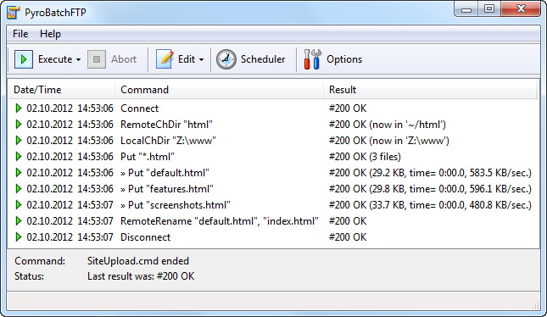The height and width of the screenshot is (317, 547).
Task: Click the green arrow icon on the Connect row
Action: click(19, 108)
